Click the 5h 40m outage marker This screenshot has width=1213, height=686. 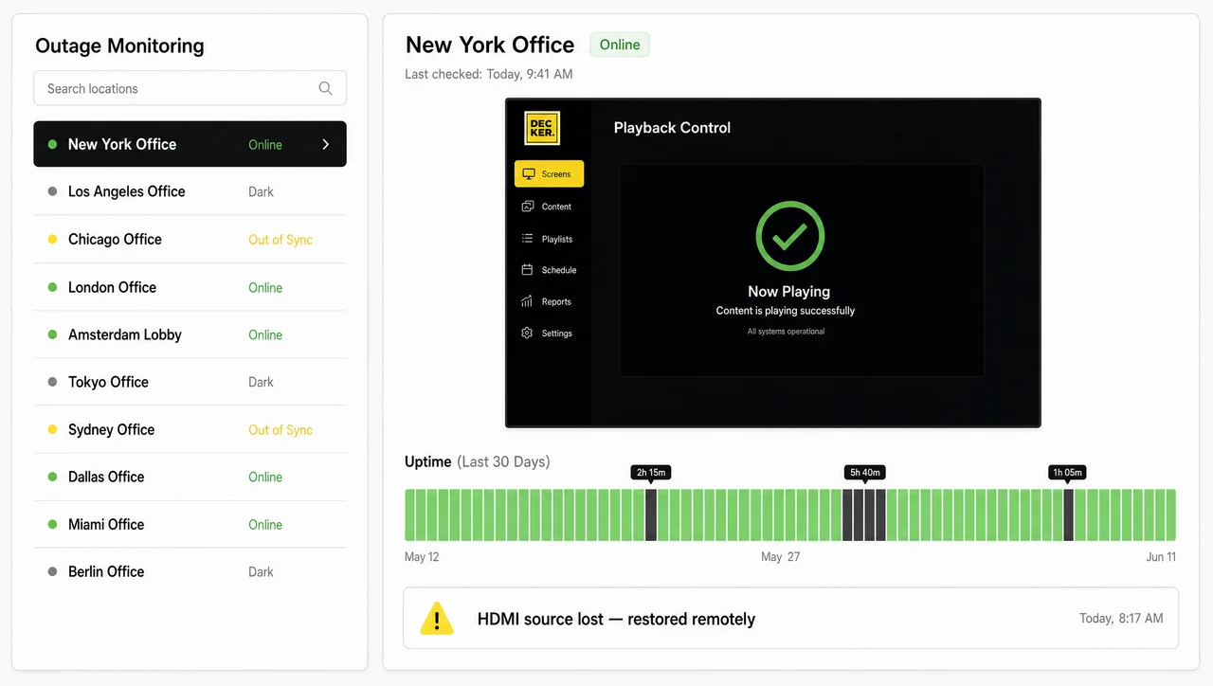point(864,472)
